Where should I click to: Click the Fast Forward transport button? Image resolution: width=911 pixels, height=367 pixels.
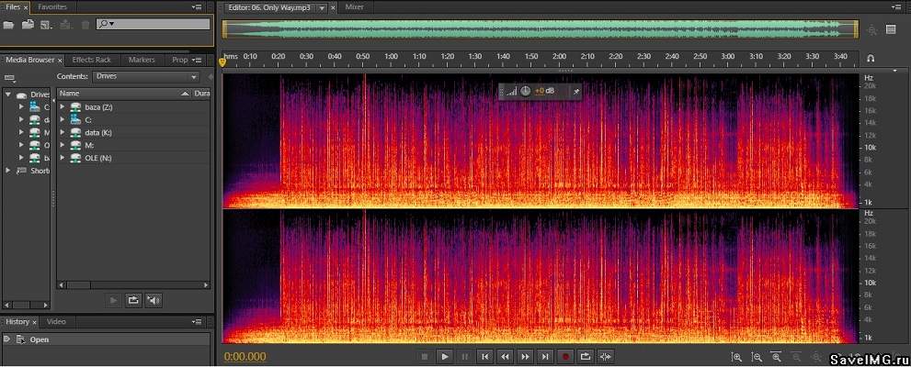pos(525,356)
